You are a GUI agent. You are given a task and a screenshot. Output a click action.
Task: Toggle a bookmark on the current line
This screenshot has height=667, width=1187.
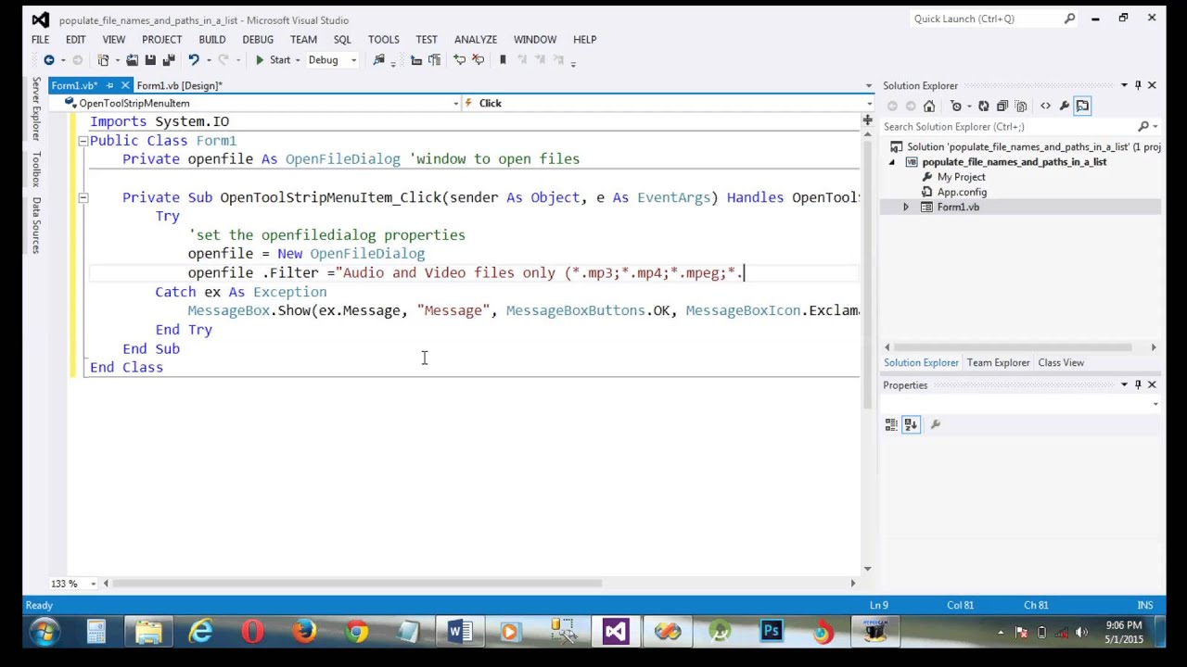coord(503,60)
